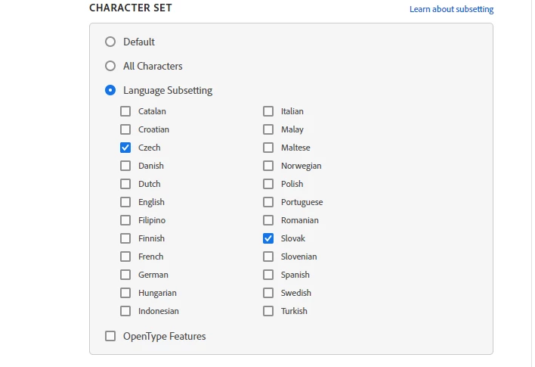Check the French language option
The width and height of the screenshot is (535, 367).
coord(125,257)
